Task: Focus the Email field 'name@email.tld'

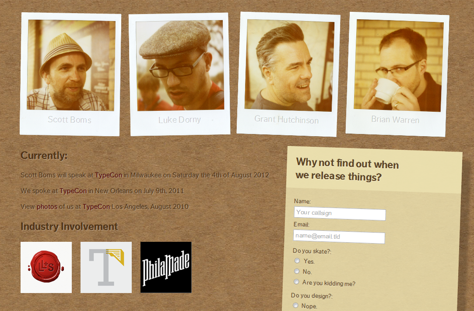Action: 339,237
